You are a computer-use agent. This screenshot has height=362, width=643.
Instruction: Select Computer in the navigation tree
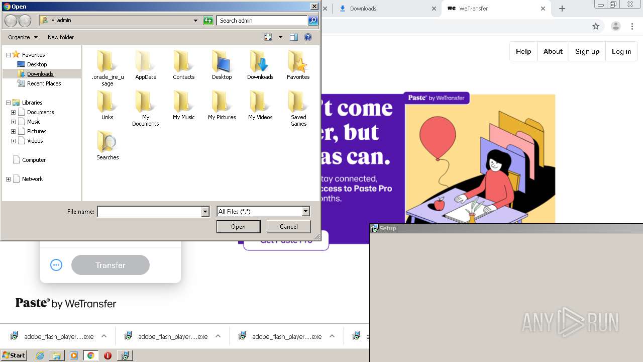[34, 160]
